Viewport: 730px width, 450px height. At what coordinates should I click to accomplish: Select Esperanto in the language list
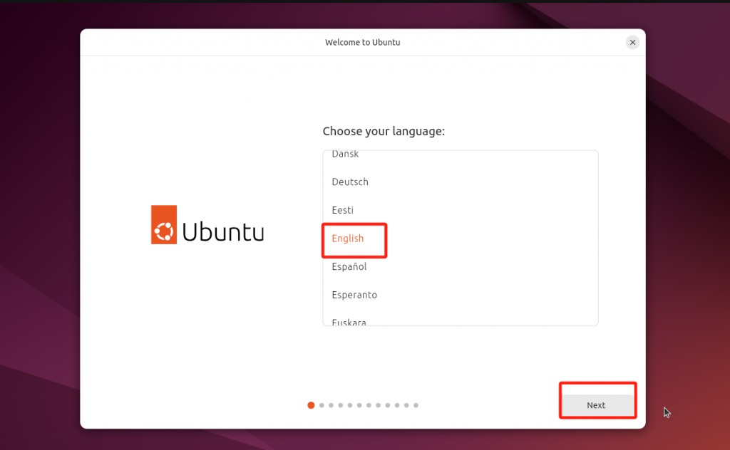(x=460, y=295)
